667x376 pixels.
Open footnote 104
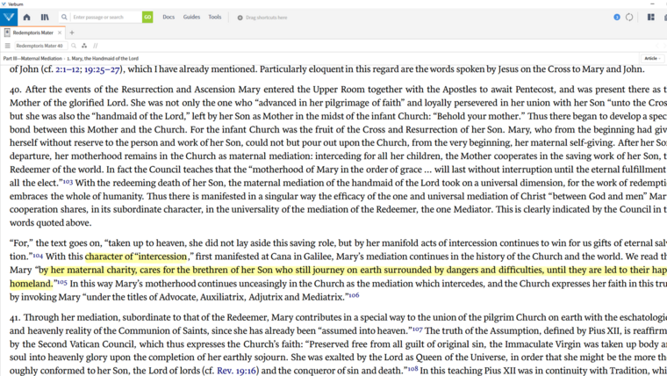pyautogui.click(x=38, y=256)
